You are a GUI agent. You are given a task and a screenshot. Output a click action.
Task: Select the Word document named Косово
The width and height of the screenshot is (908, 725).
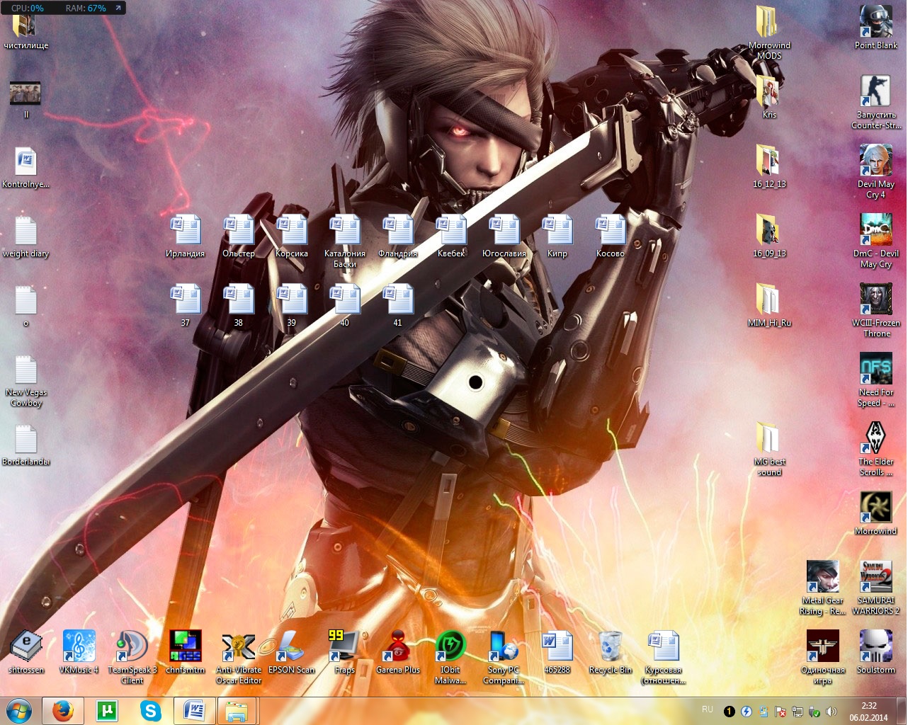tap(610, 231)
